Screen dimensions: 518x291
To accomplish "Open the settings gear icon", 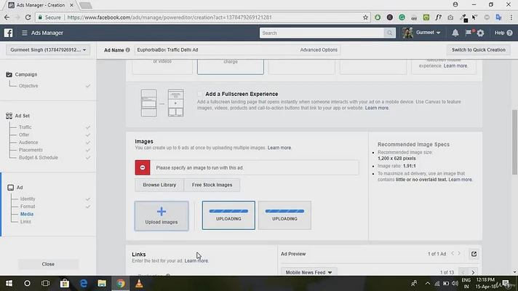I will pyautogui.click(x=480, y=33).
